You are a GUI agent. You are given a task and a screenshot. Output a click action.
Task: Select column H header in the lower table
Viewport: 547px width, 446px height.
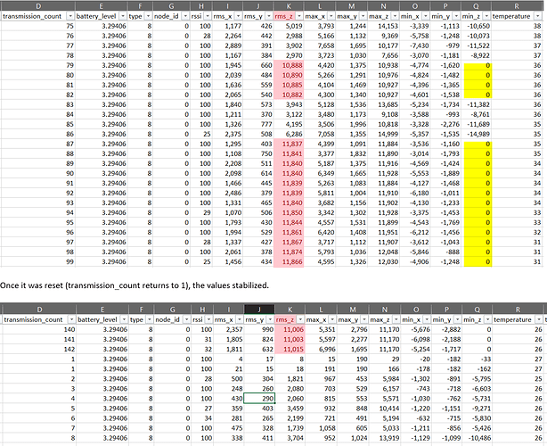(202, 310)
